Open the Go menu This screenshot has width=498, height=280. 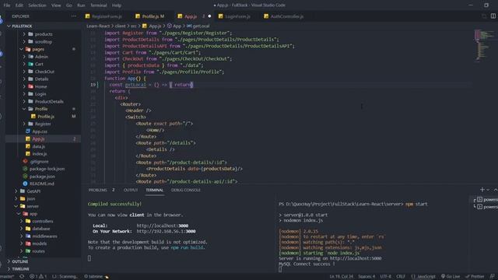[69, 5]
